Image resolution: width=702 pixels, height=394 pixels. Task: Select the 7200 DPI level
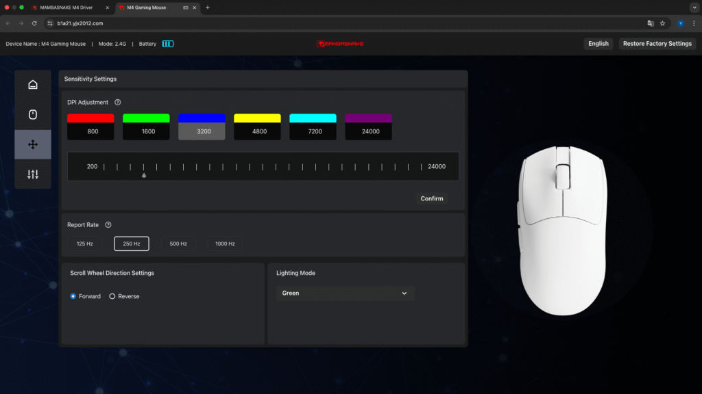pos(313,131)
